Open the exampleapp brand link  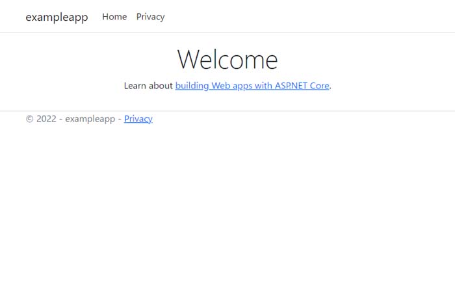click(57, 17)
